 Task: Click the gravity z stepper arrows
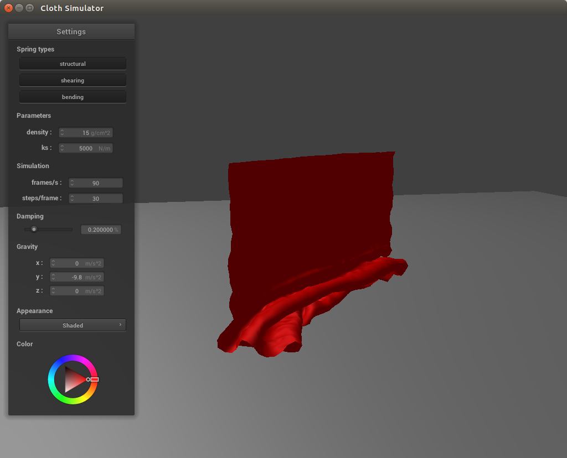pos(54,291)
